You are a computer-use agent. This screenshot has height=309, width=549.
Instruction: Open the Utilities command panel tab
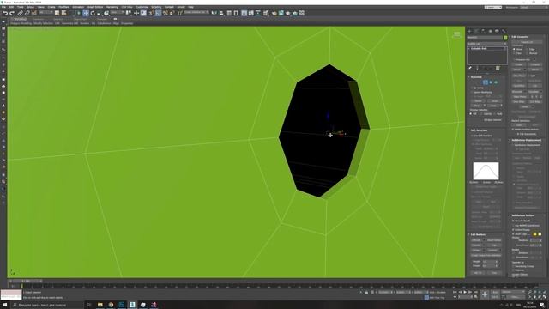504,31
